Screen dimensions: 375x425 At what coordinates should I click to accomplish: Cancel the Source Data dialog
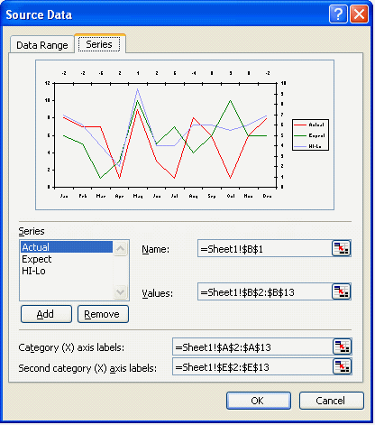332,401
